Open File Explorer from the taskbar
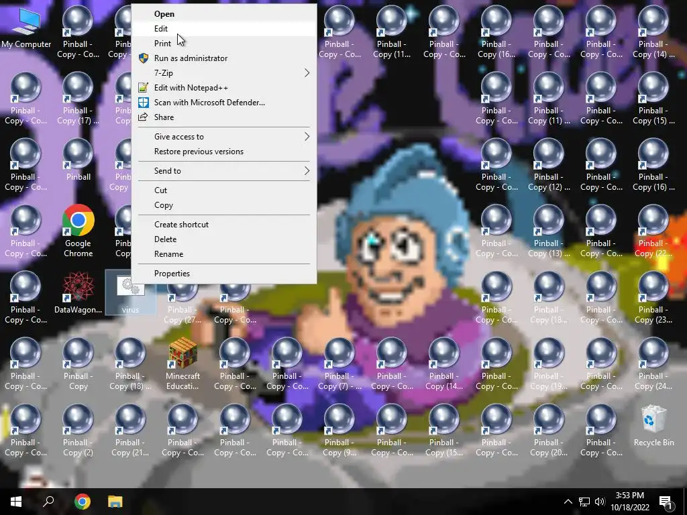The image size is (687, 515). coord(115,502)
